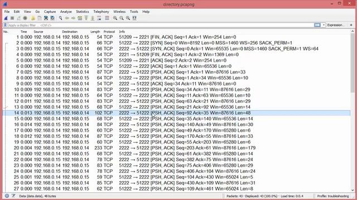Sort by the Destination column header
Image resolution: width=357 pixels, height=200 pixels.
(70, 32)
